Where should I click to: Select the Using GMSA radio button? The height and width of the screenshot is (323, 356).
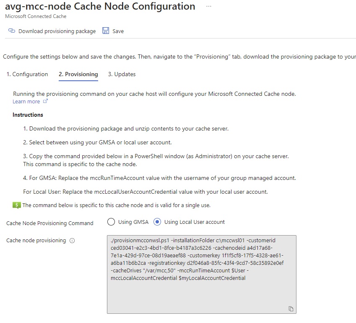pyautogui.click(x=111, y=222)
